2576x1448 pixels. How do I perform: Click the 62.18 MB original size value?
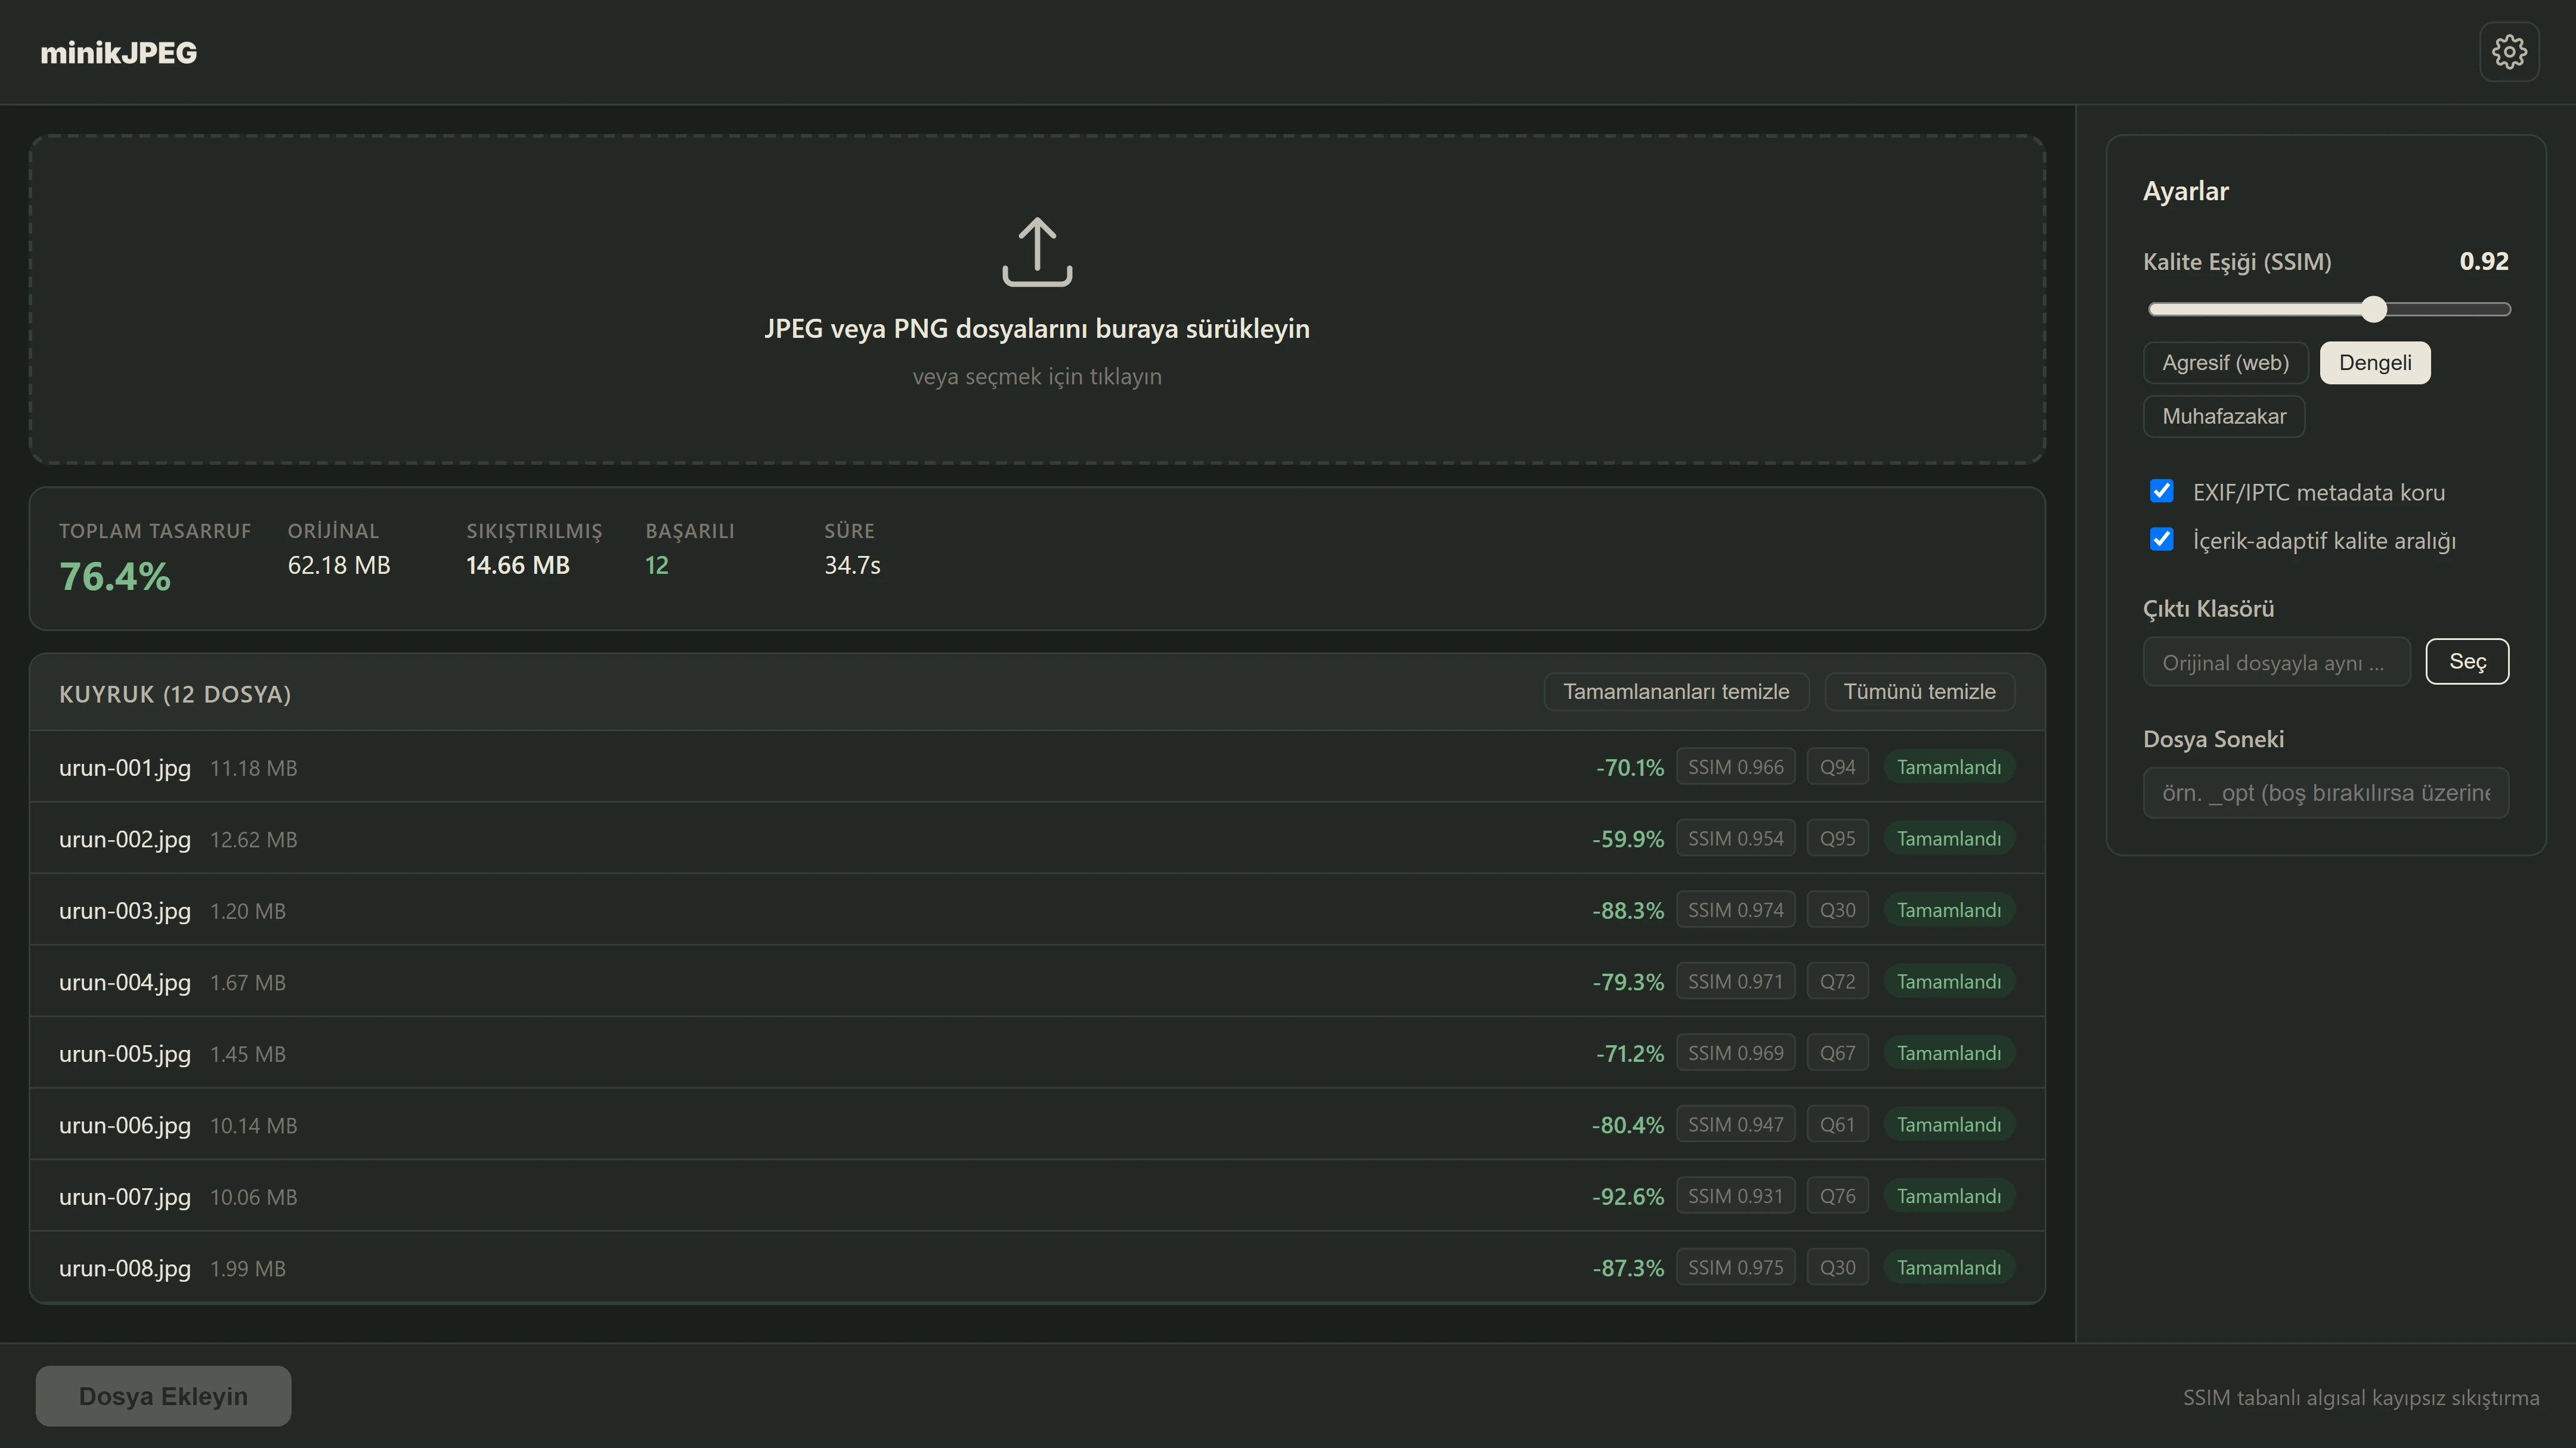tap(339, 565)
